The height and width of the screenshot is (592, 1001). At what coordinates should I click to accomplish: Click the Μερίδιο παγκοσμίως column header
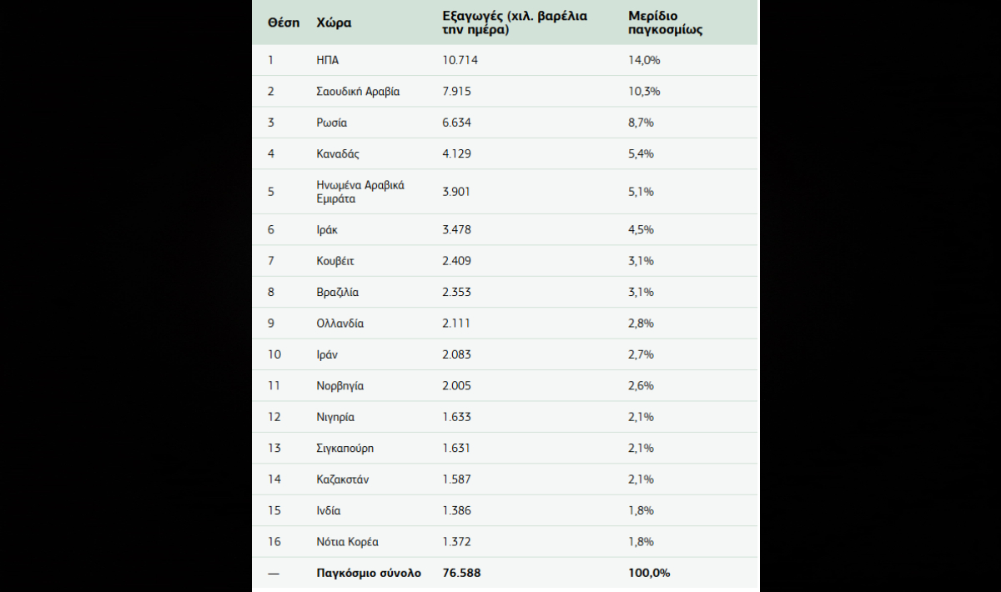[666, 23]
